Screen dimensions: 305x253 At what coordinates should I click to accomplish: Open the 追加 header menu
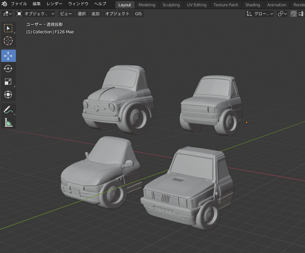(95, 14)
